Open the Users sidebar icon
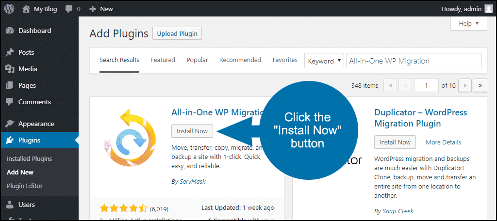Screen dimensions: 497x221 coord(10,205)
